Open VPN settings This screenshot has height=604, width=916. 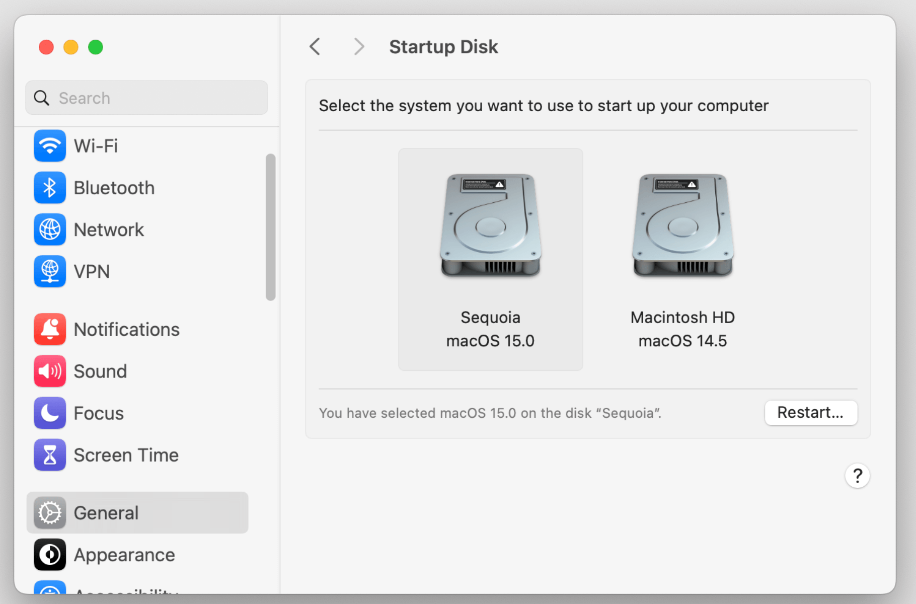92,271
